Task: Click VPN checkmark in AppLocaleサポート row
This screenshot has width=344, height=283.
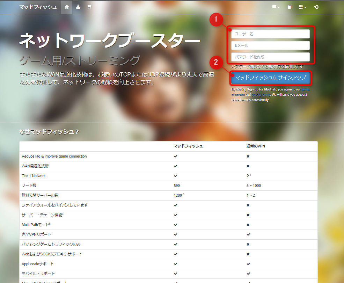Action: [248, 264]
